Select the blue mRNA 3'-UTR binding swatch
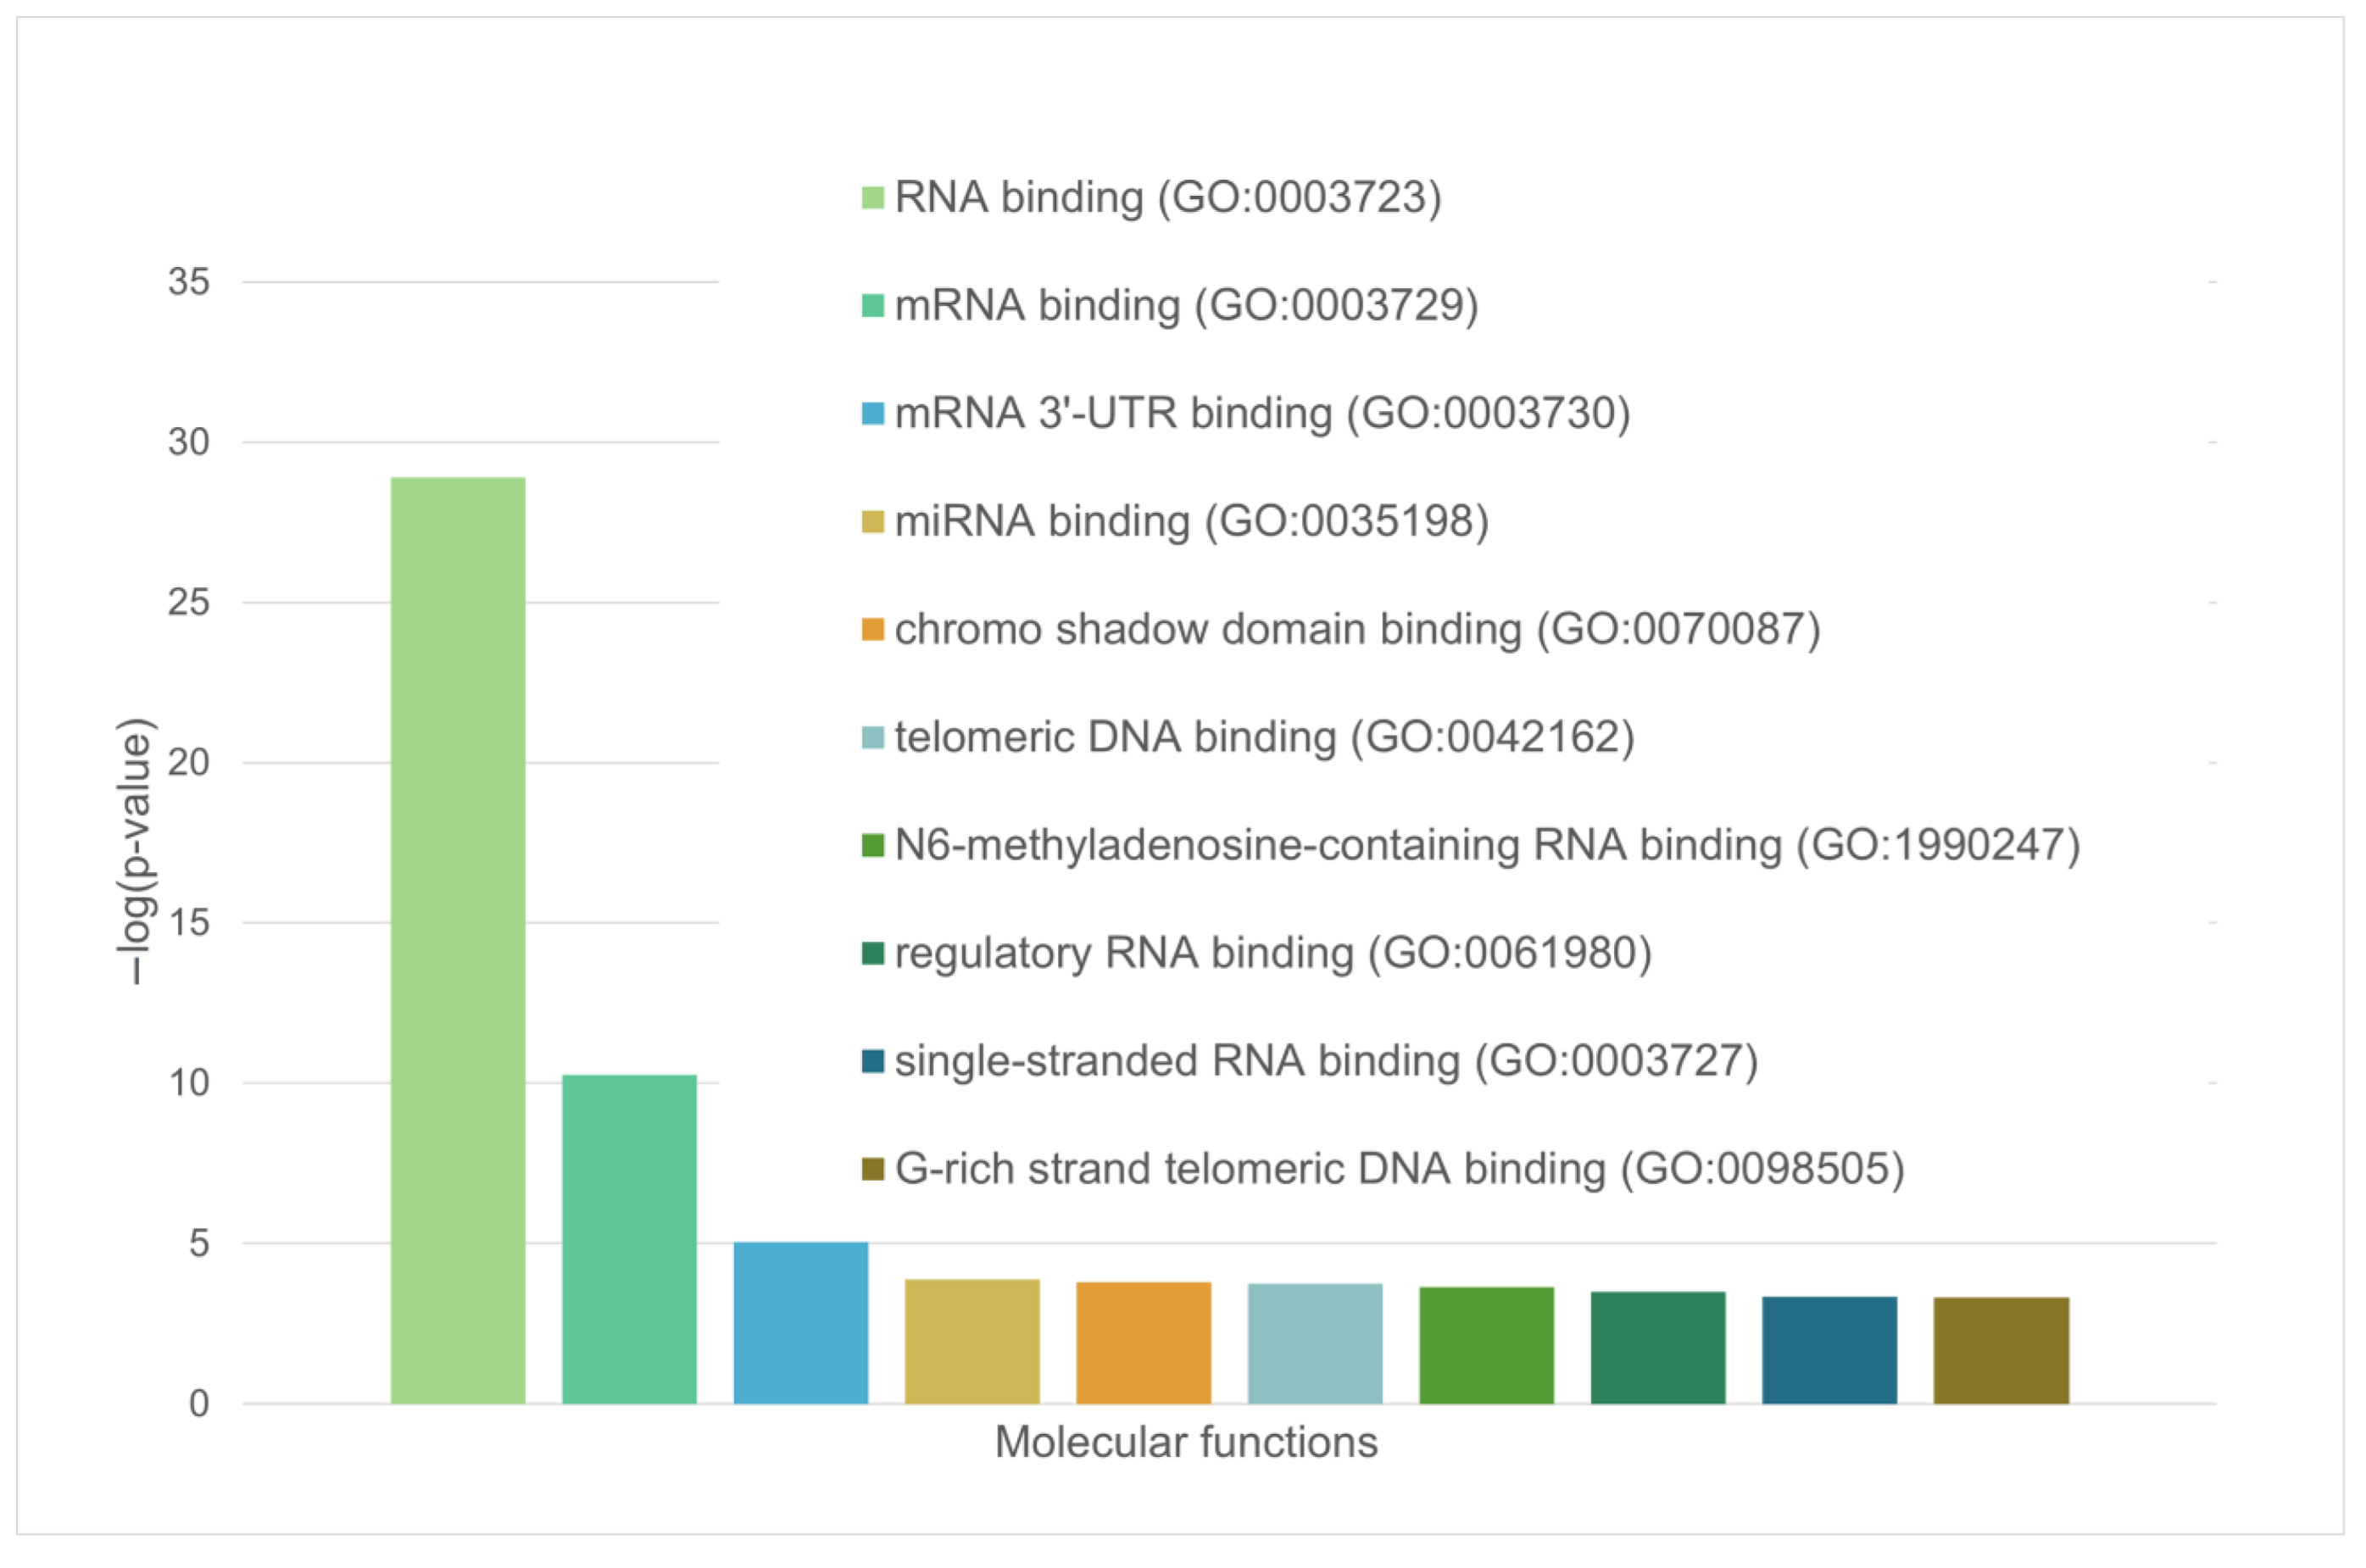The image size is (2366, 1568). (872, 414)
